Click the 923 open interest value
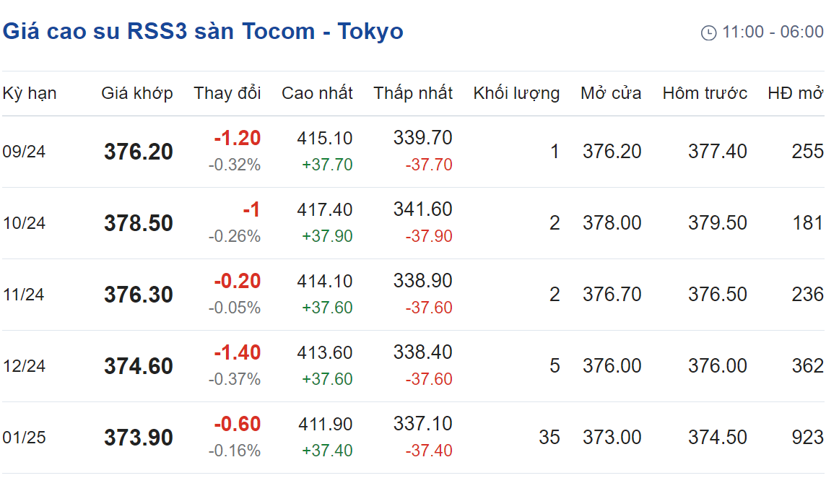Viewport: 839px width, 478px height. tap(808, 438)
